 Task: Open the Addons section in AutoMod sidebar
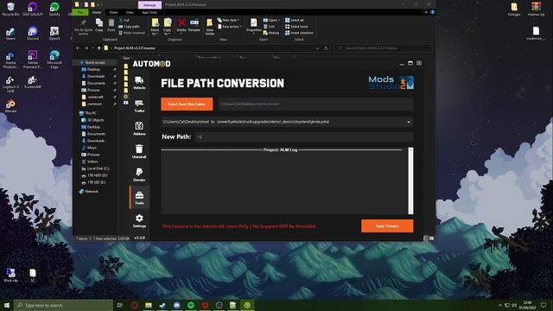(139, 129)
